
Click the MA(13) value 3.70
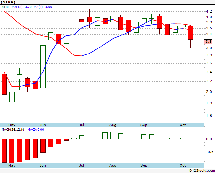pyautogui.click(x=28, y=7)
